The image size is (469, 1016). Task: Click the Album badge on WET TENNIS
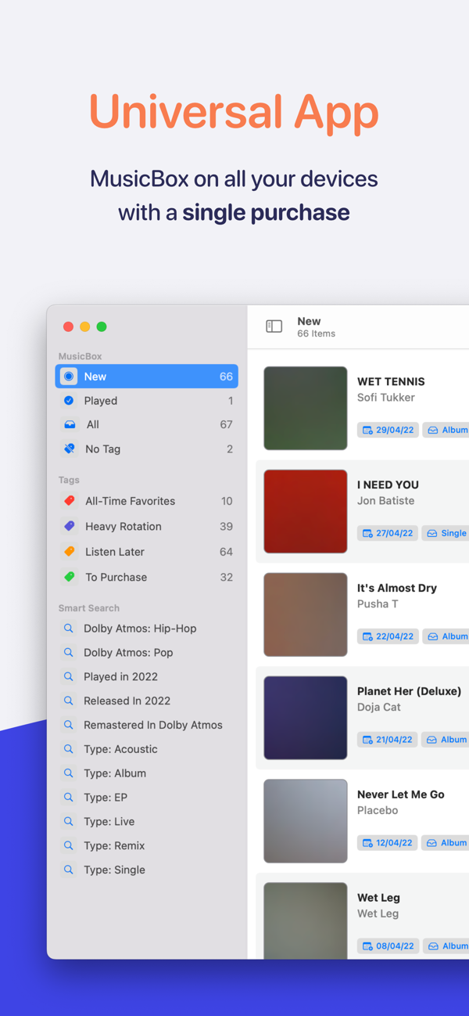click(x=446, y=430)
